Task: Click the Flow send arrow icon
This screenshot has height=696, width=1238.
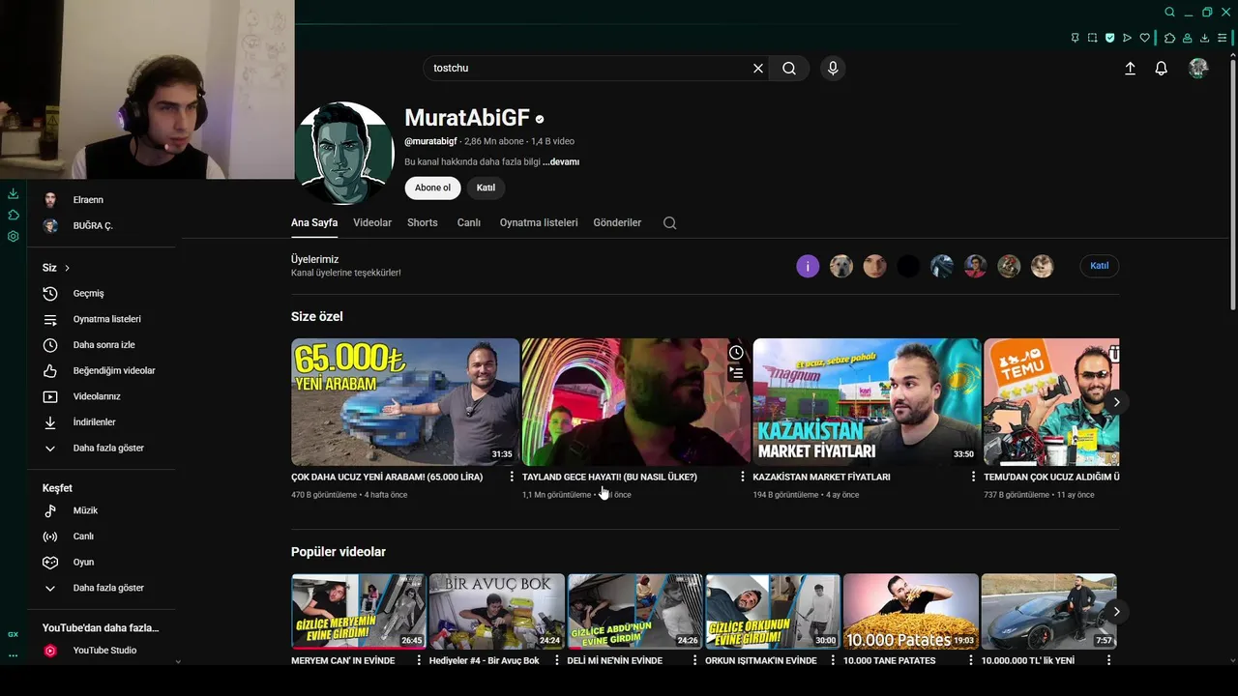Action: pos(1127,38)
